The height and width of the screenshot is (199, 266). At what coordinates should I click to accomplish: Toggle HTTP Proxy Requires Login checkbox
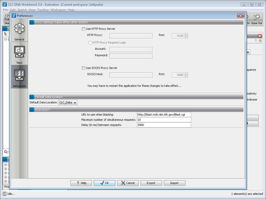(90, 43)
